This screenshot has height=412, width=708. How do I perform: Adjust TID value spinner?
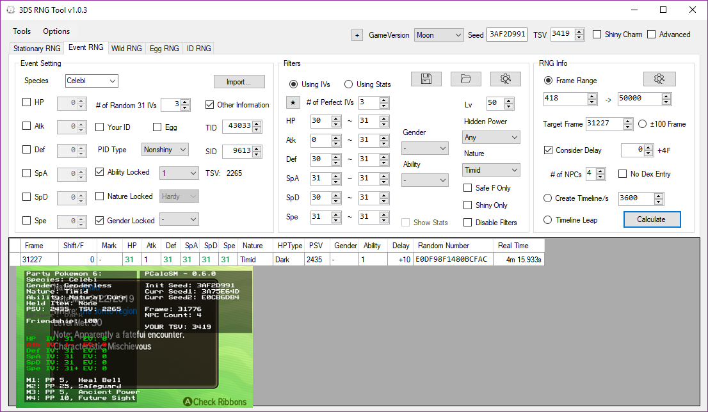[x=257, y=127]
